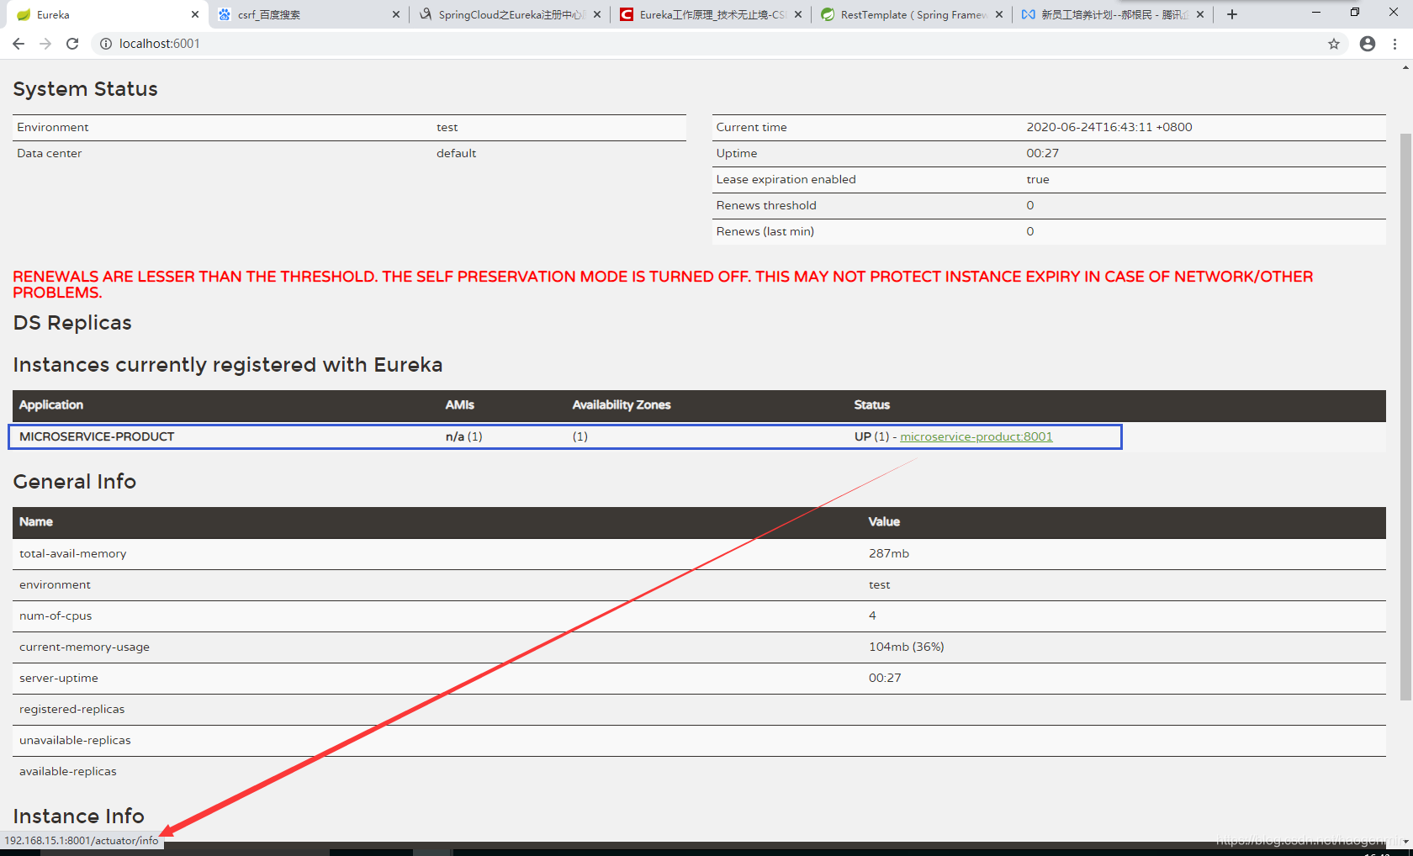Viewport: 1413px width, 856px height.
Task: Click the 新员工培养计划 tab favicon
Action: point(1029,14)
